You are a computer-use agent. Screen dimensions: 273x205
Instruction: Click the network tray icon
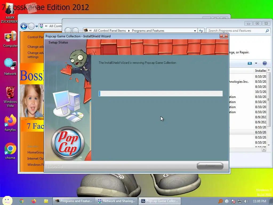(240, 201)
